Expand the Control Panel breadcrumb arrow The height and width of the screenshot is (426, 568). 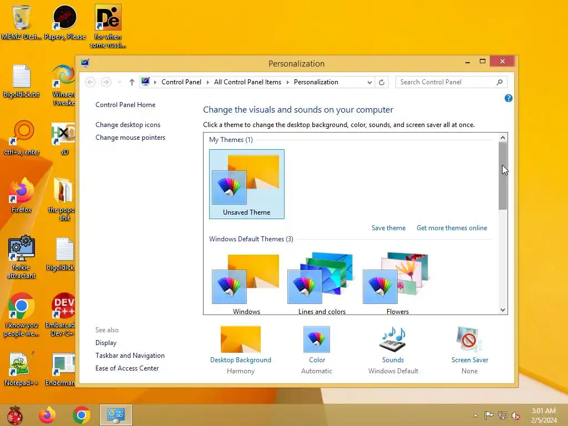pos(208,82)
